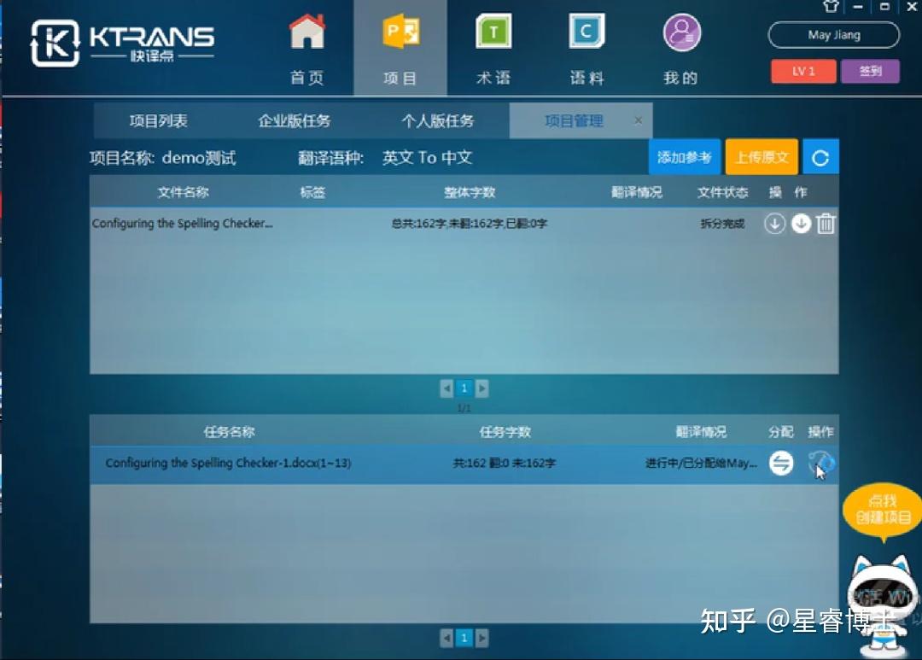Screen dimensions: 922x660
Task: Download the Spelling Checker file via filled arrow
Action: click(800, 224)
